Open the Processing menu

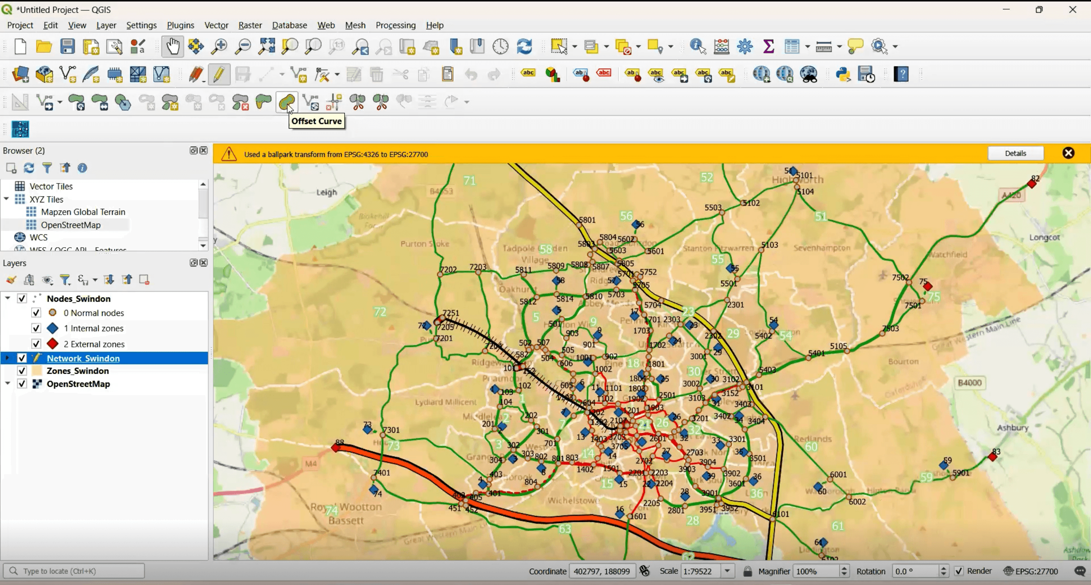pyautogui.click(x=395, y=25)
